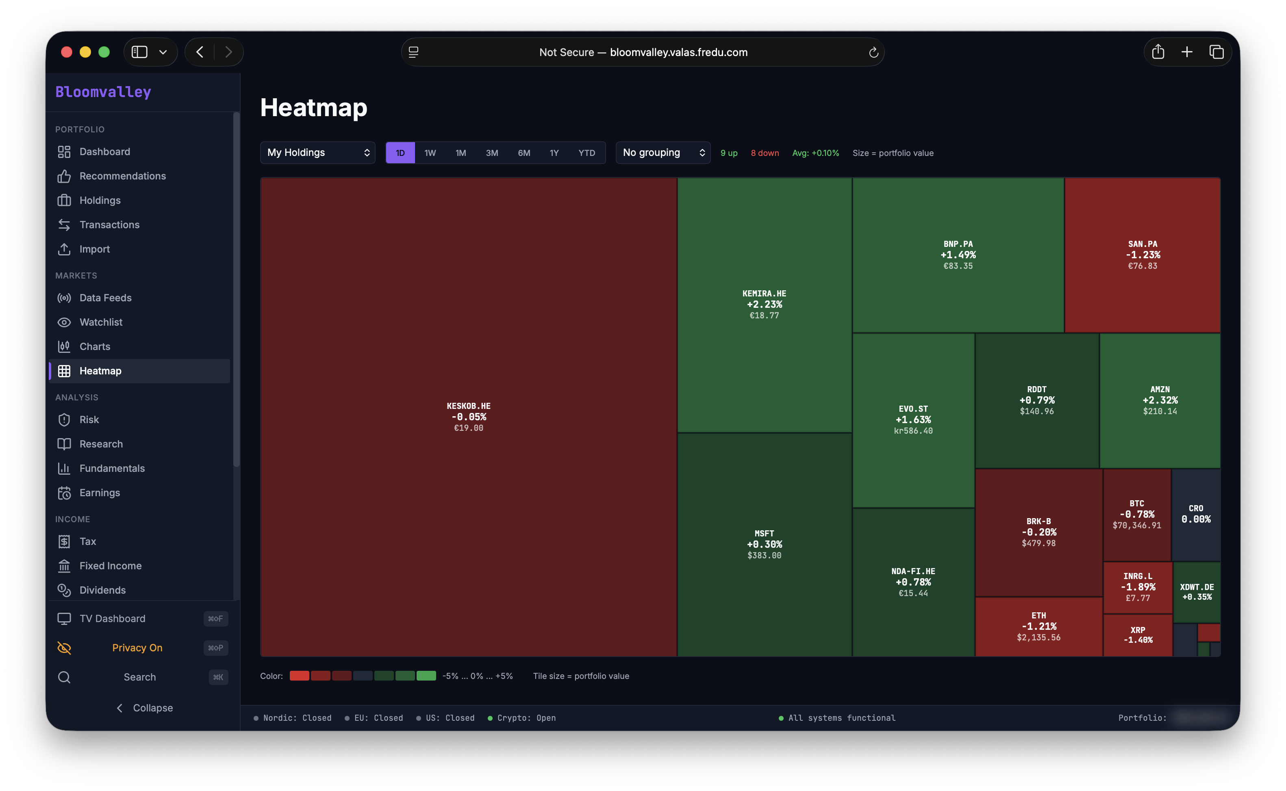Collapse the left navigation sidebar
Screen dimensions: 1286x791
(x=143, y=708)
